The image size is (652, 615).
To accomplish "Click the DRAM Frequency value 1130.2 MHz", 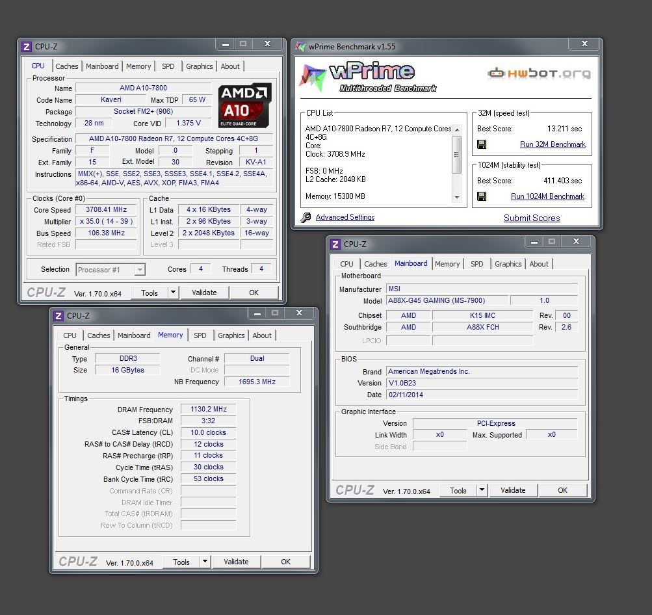I will [x=209, y=409].
